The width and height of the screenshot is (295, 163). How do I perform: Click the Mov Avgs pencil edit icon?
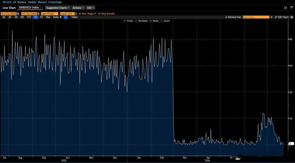pos(95,13)
